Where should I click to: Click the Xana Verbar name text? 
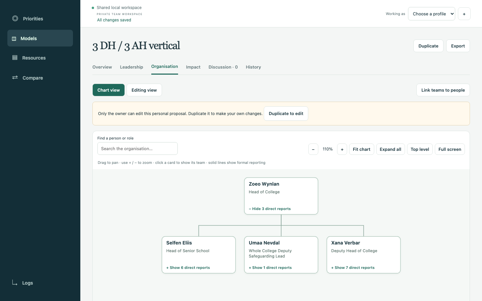click(345, 243)
